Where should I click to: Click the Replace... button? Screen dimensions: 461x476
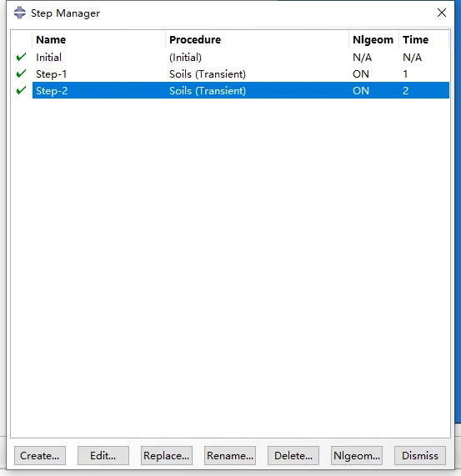(167, 455)
